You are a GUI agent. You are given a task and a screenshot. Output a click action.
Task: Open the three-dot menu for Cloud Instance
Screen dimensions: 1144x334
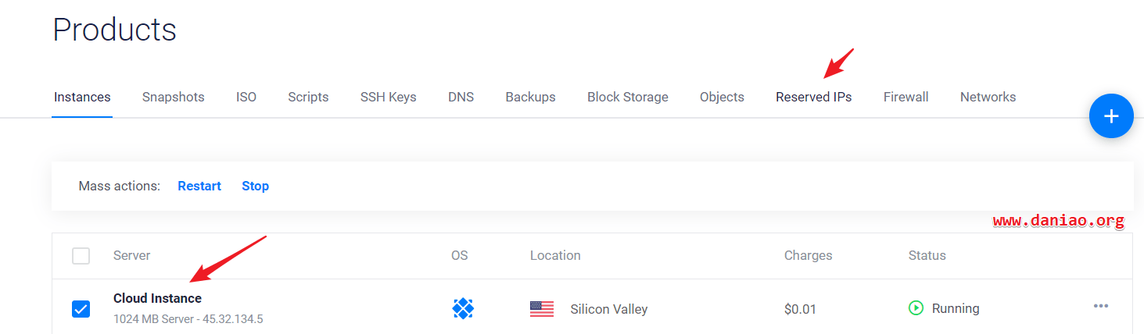pos(1100,306)
